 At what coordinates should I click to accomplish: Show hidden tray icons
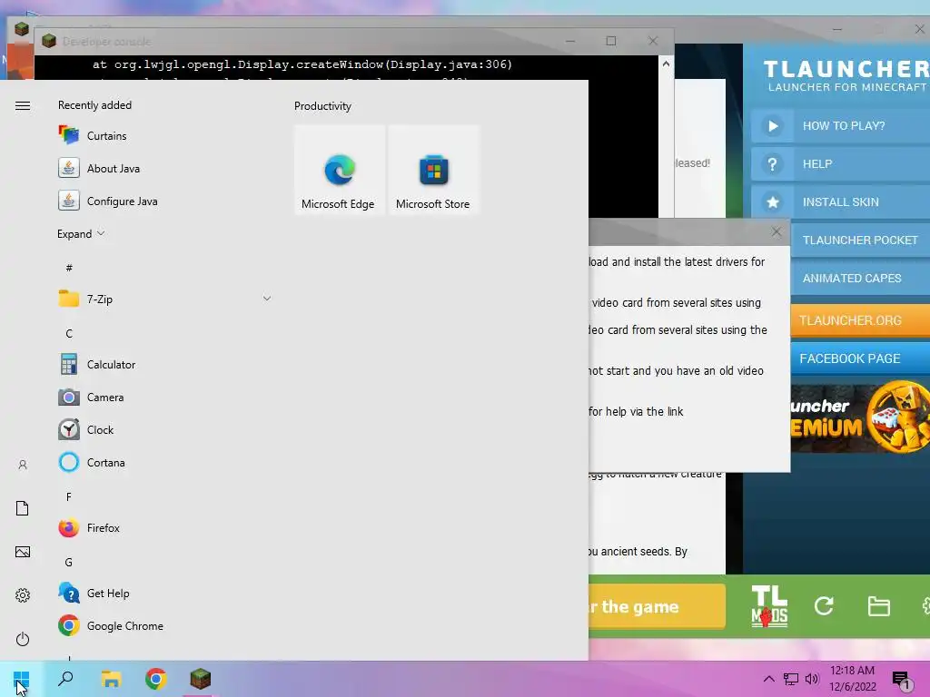(768, 679)
